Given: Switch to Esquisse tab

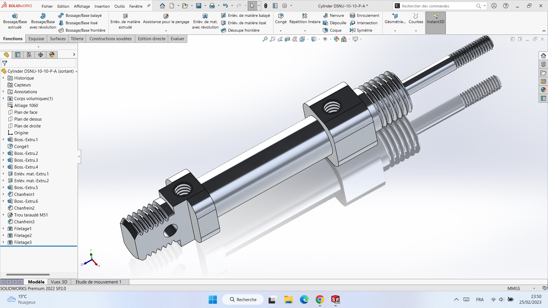Looking at the screenshot, I should [x=36, y=39].
